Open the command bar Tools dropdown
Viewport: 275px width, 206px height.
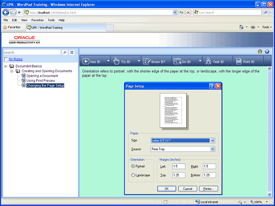[267, 27]
